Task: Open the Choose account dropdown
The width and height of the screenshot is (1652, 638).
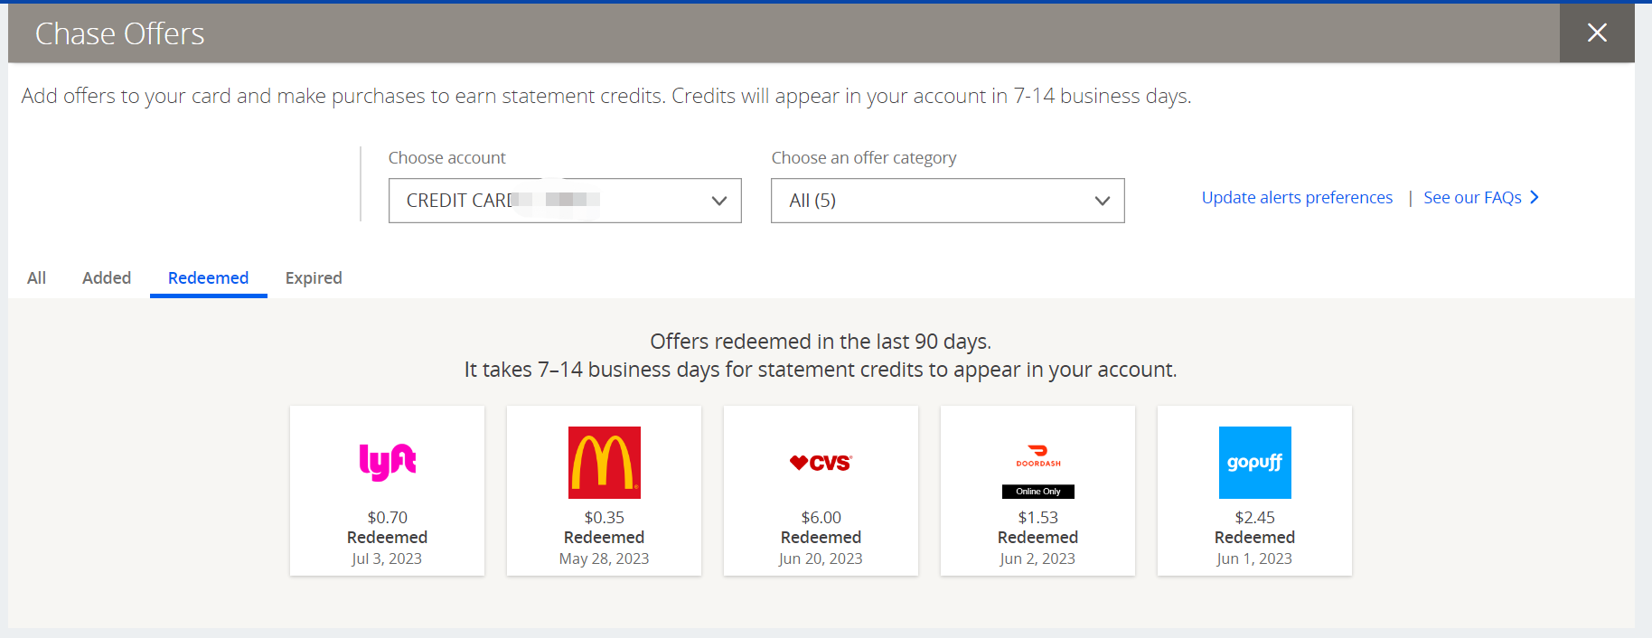Action: (x=565, y=201)
